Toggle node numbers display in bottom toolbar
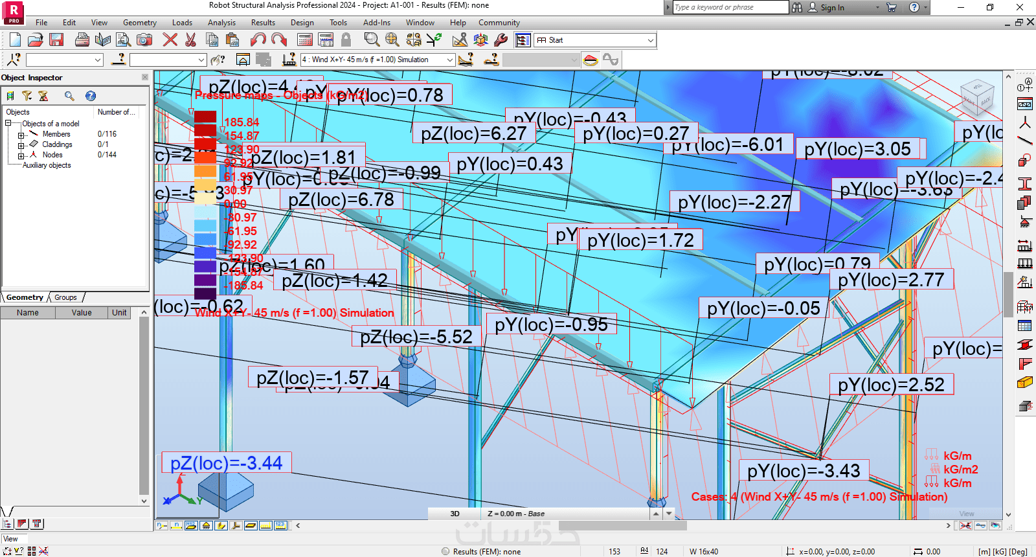Viewport: 1036px width, 557px height. pos(162,525)
